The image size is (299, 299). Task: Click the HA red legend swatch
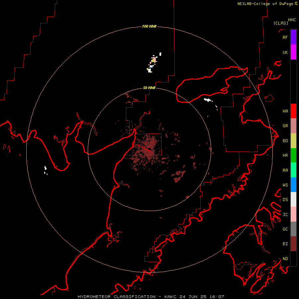click(293, 111)
